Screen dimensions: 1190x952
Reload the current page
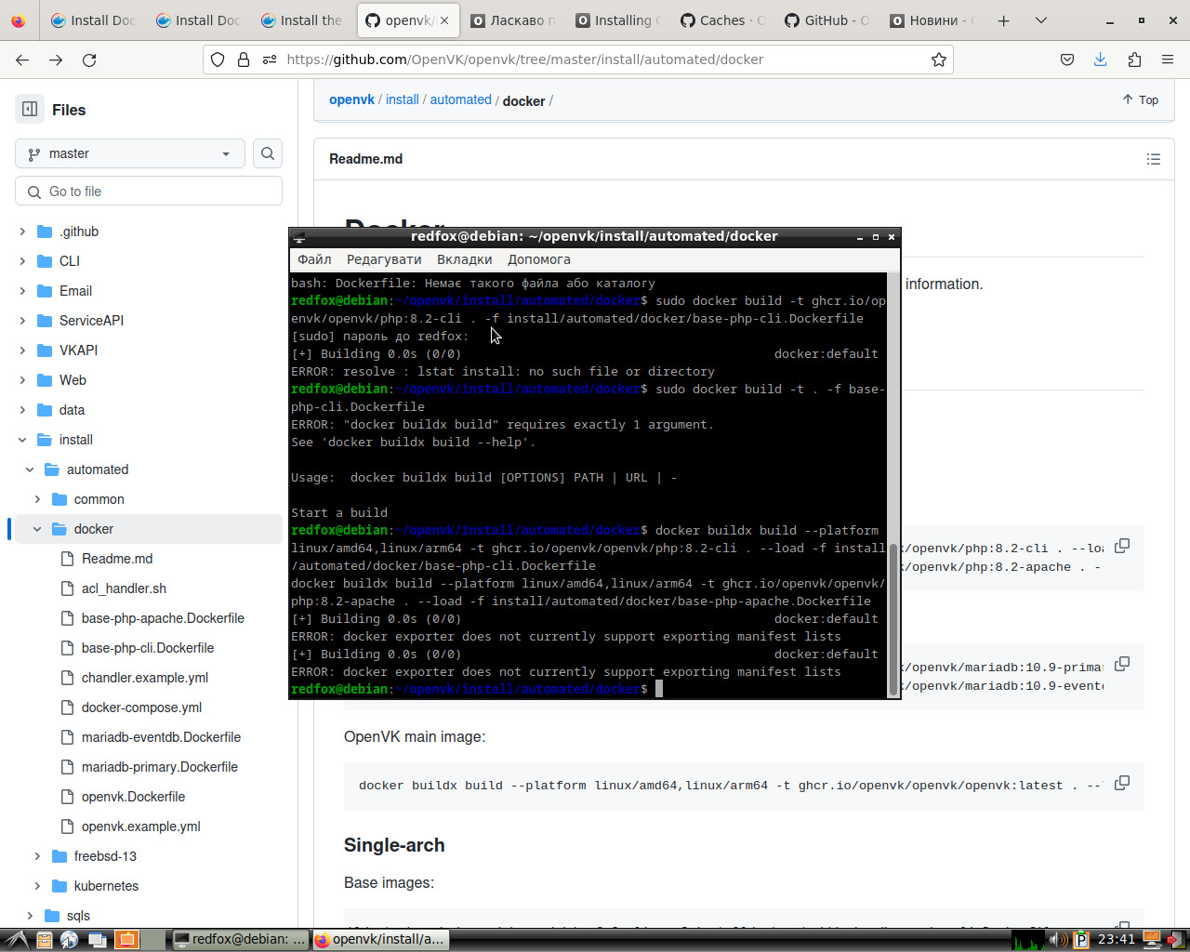click(x=89, y=59)
